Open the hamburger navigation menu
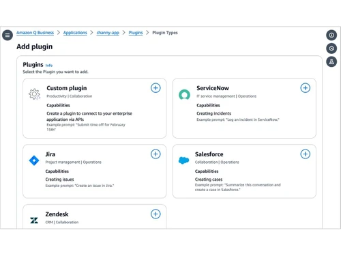Image resolution: width=341 pixels, height=256 pixels. tap(8, 35)
